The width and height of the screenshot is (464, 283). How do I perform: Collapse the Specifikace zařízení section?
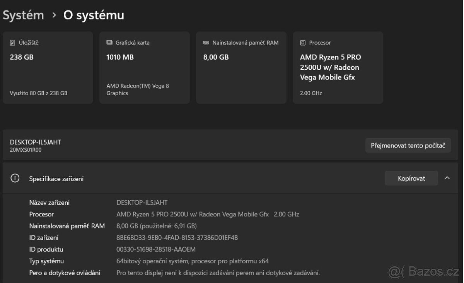[447, 178]
